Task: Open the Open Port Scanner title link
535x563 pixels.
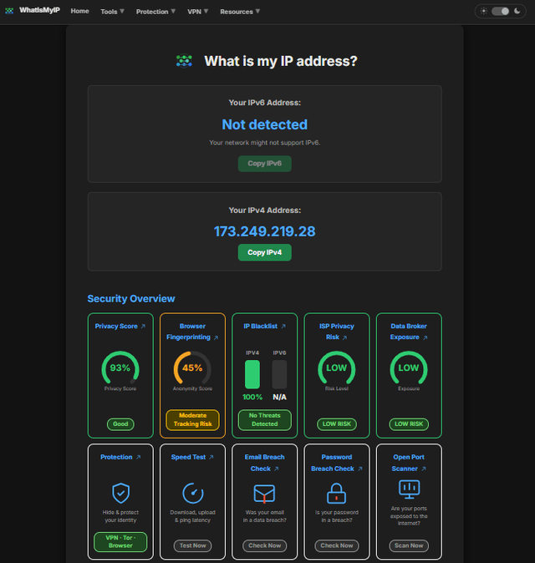Action: [x=407, y=463]
